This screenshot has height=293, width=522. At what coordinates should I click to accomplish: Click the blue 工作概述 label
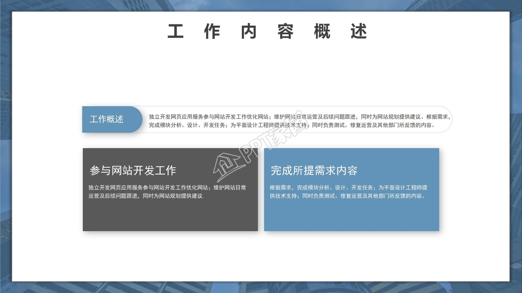(112, 119)
